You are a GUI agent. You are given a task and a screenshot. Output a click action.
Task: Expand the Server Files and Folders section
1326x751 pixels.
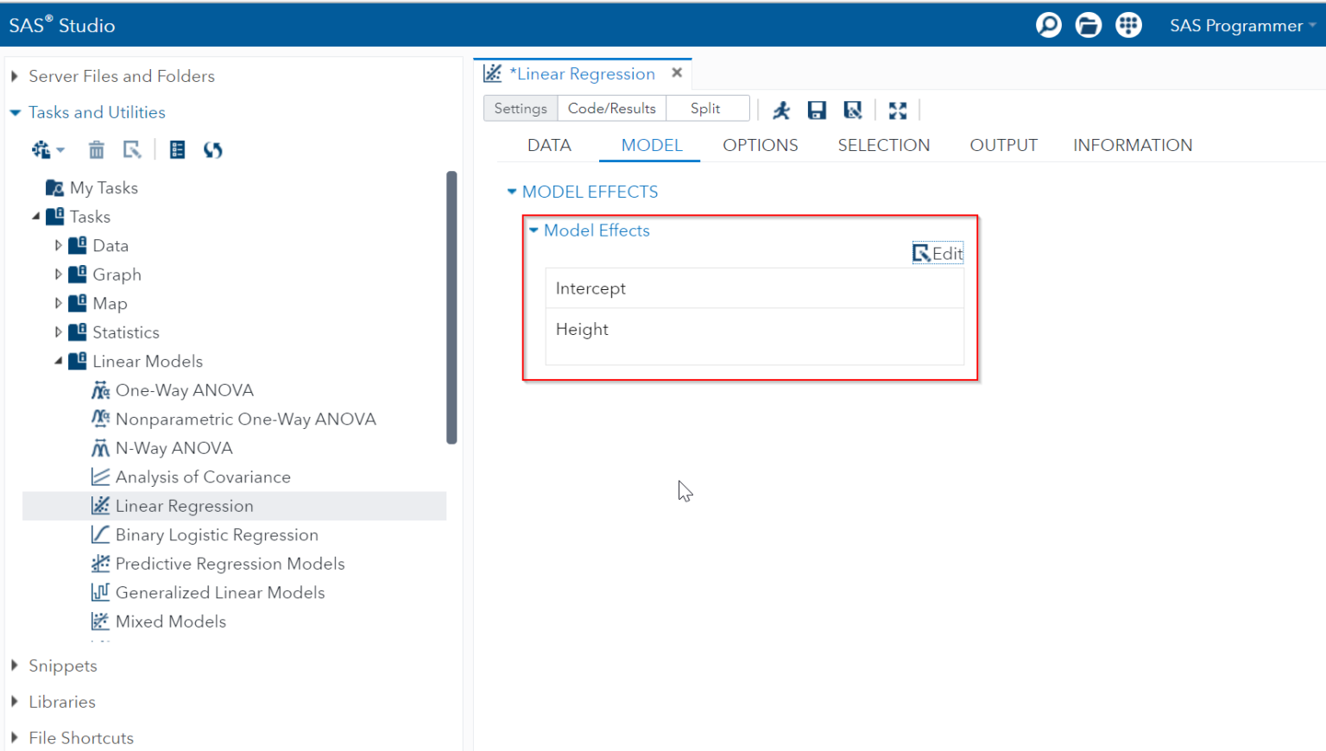coord(14,76)
